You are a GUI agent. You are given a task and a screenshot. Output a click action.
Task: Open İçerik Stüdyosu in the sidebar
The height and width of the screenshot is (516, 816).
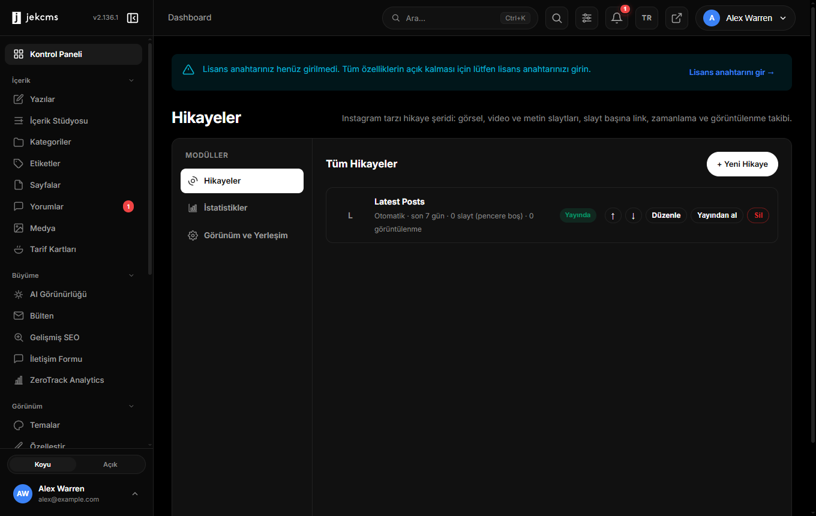73,121
